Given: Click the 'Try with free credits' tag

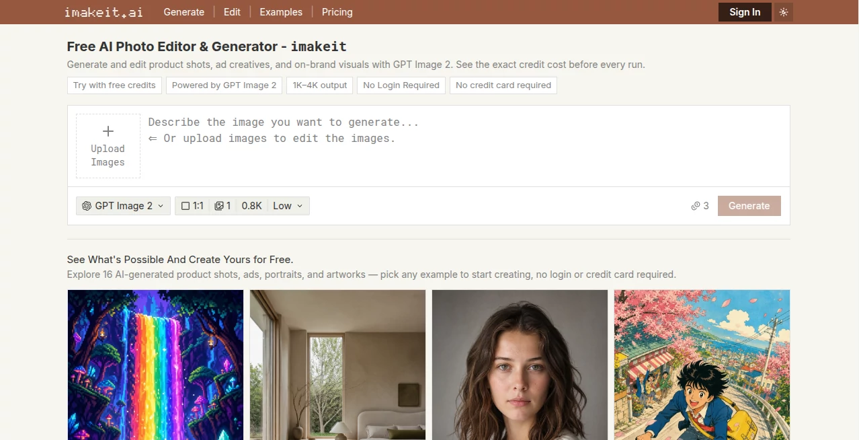Looking at the screenshot, I should (114, 85).
